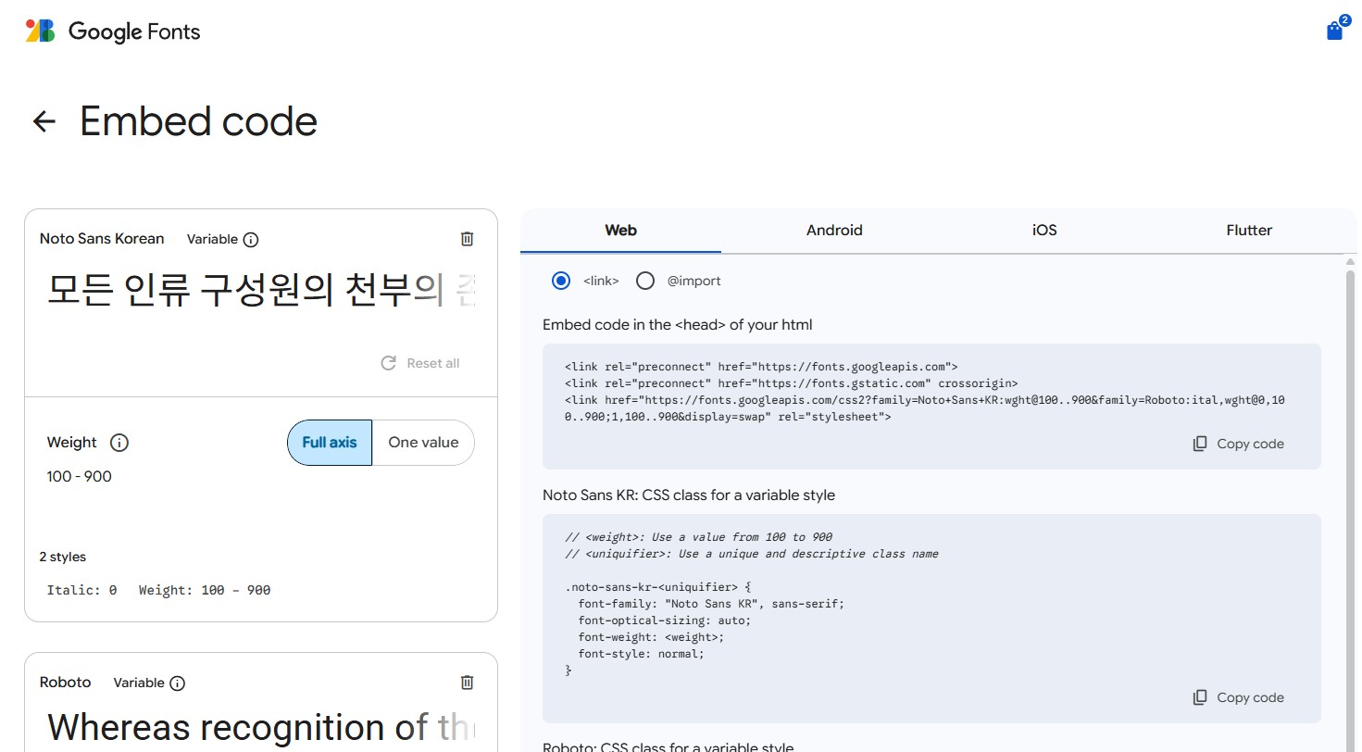1362x752 pixels.
Task: Show Variable info icon for Noto Sans Korean
Action: click(251, 240)
